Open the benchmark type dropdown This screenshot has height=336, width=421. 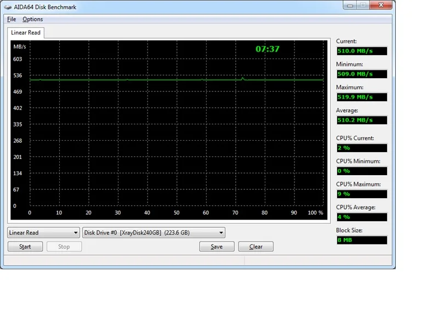43,233
